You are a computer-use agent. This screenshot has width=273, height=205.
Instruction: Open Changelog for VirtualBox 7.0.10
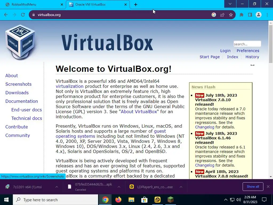(x=204, y=127)
